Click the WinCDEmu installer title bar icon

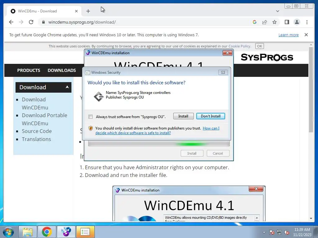(x=88, y=53)
